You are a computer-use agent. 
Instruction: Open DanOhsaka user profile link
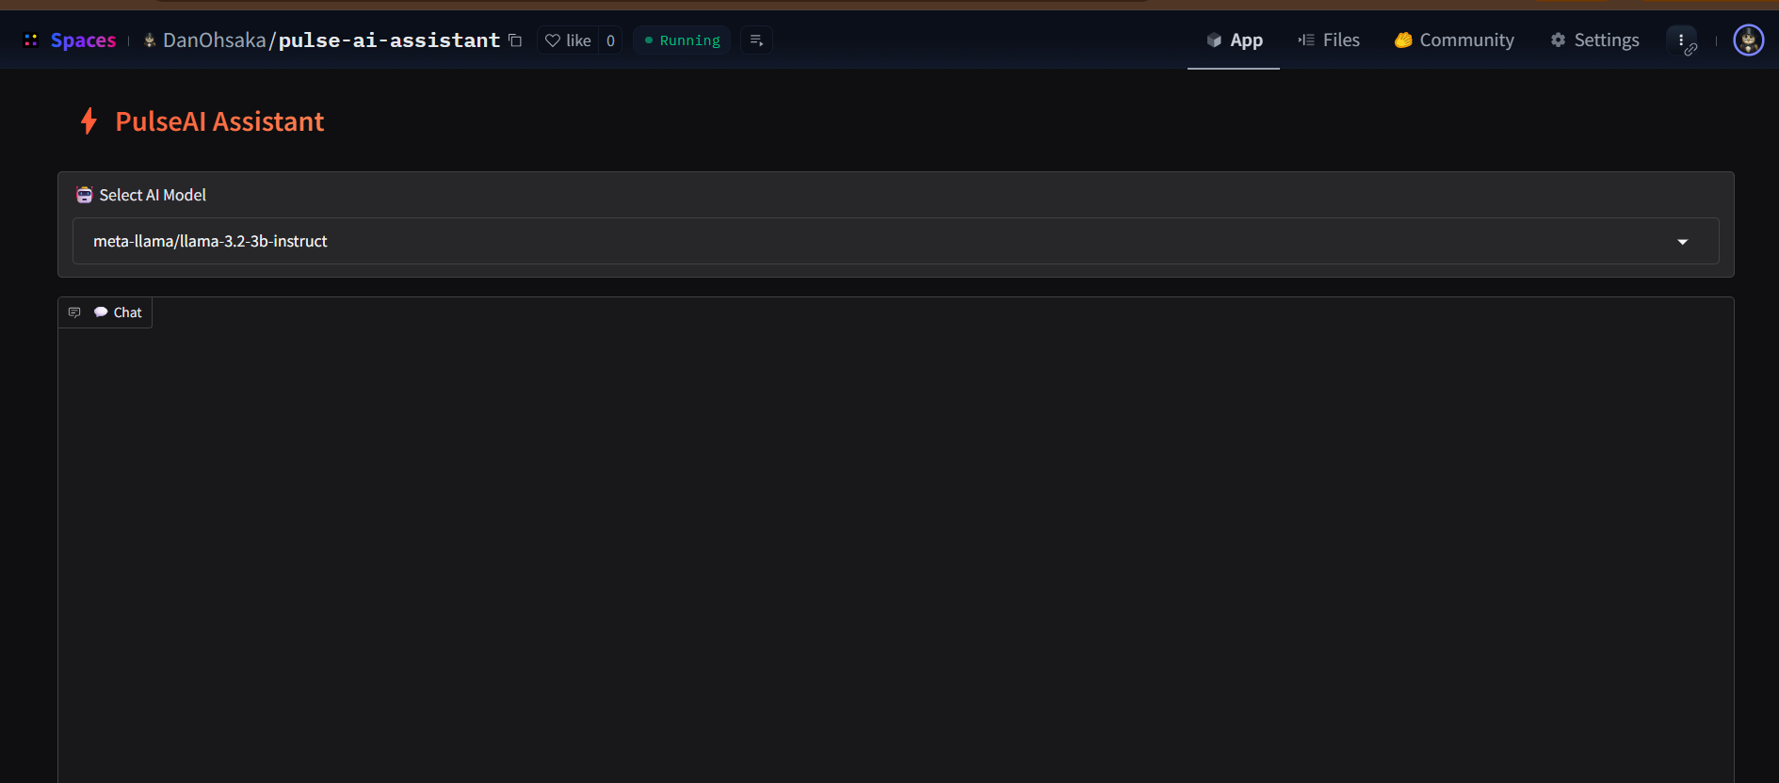pos(215,40)
